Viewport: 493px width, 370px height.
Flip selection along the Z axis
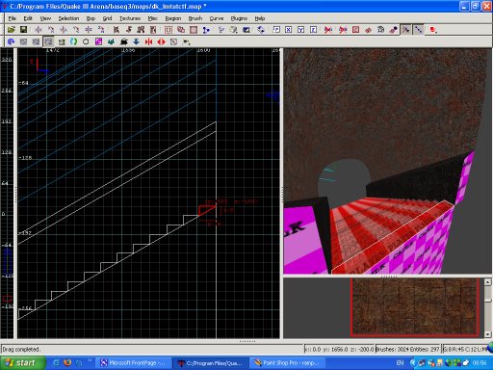click(x=89, y=30)
